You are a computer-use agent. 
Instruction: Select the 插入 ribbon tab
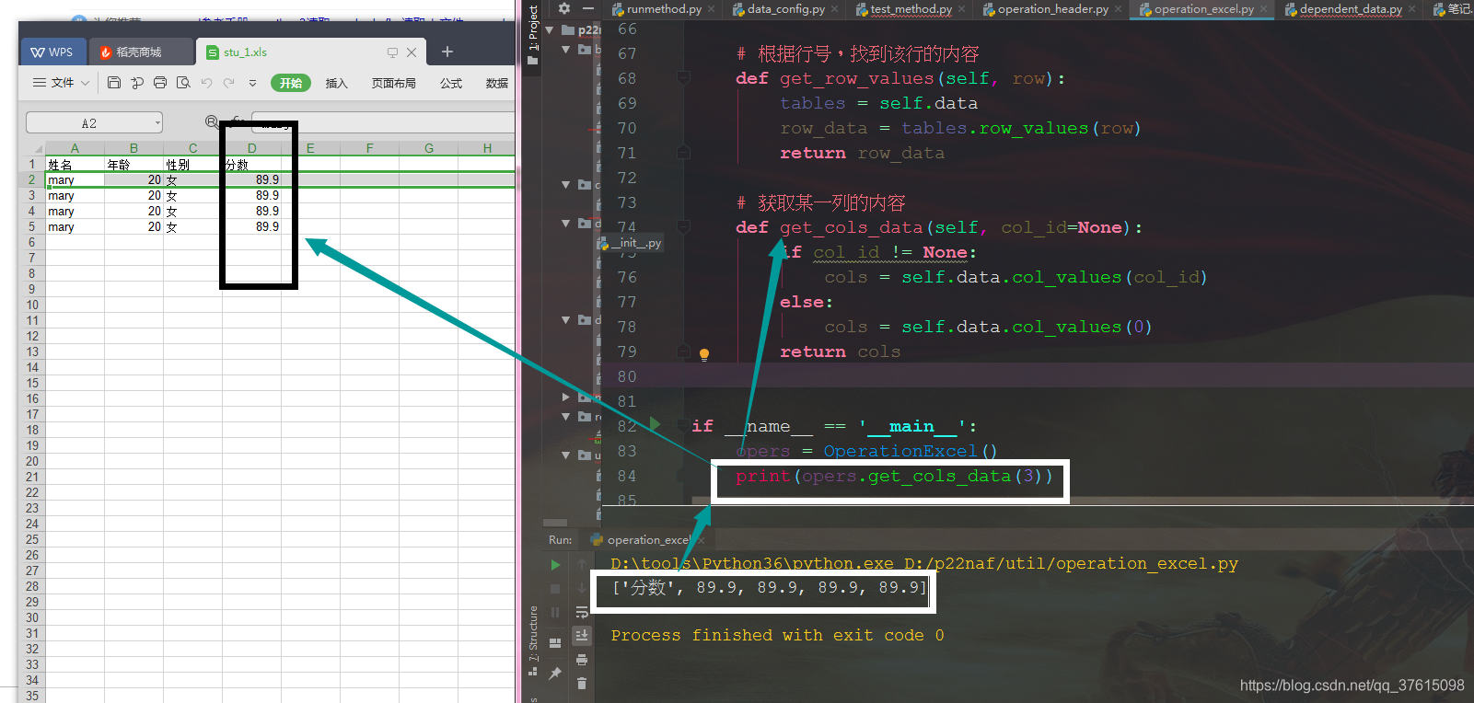[x=337, y=83]
